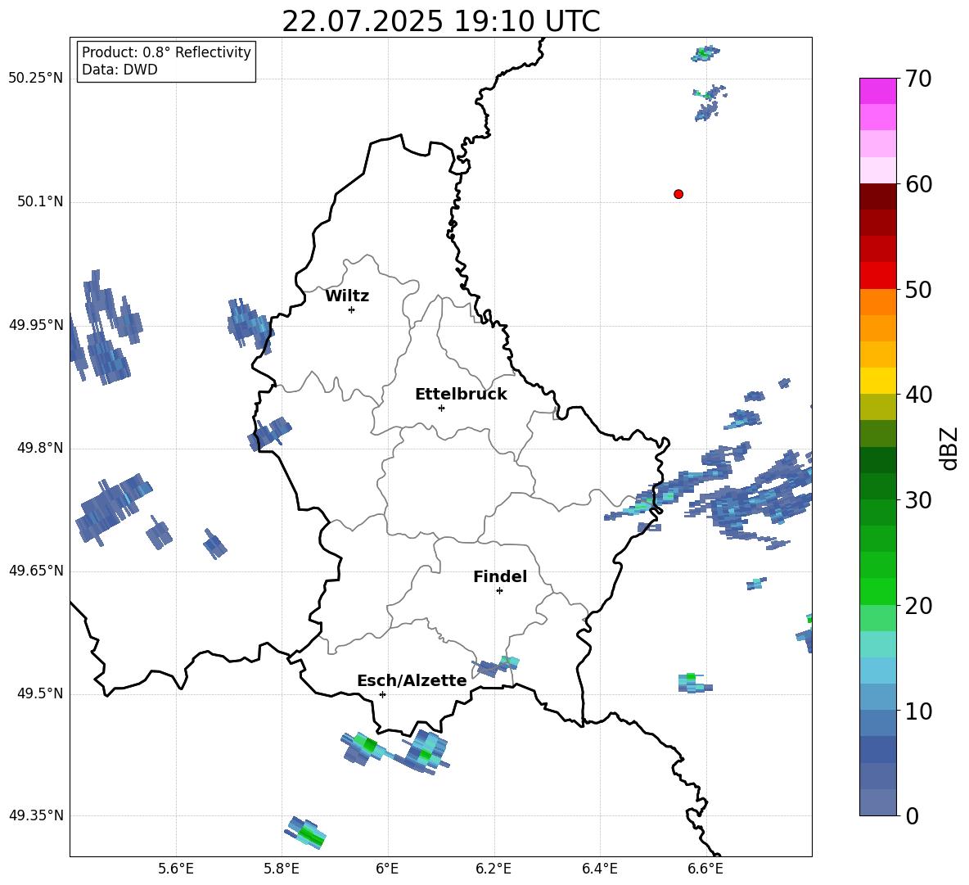Click the red dot marker on map
This screenshot has height=885, width=969.
(x=678, y=194)
